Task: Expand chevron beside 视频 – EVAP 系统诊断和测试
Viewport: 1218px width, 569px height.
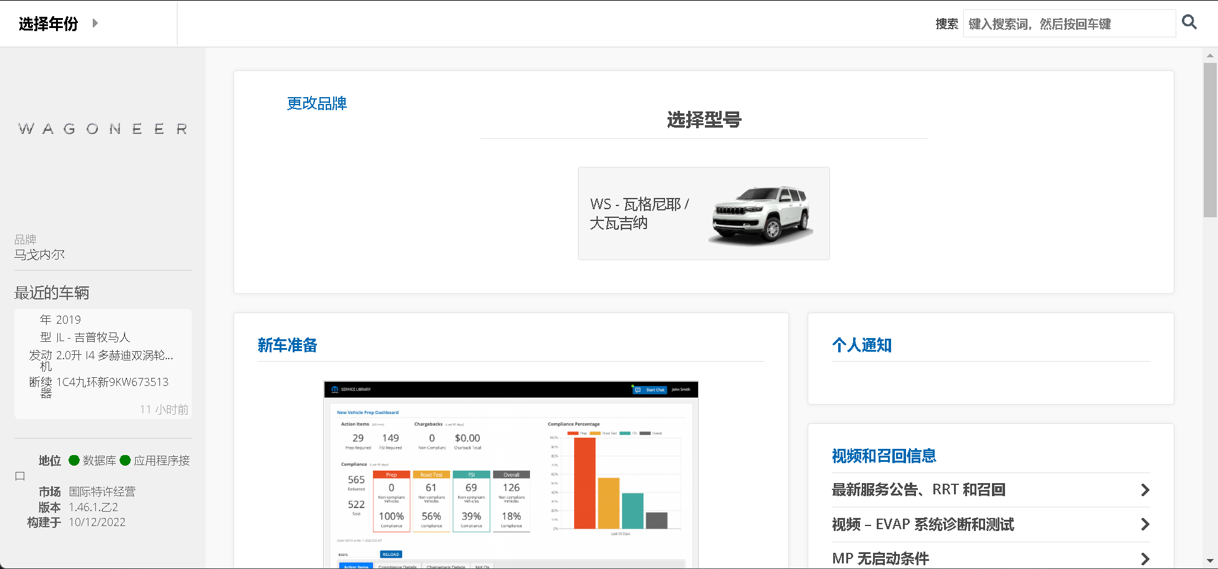Action: coord(1145,524)
